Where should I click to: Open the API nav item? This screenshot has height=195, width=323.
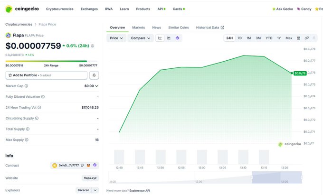(x=161, y=9)
